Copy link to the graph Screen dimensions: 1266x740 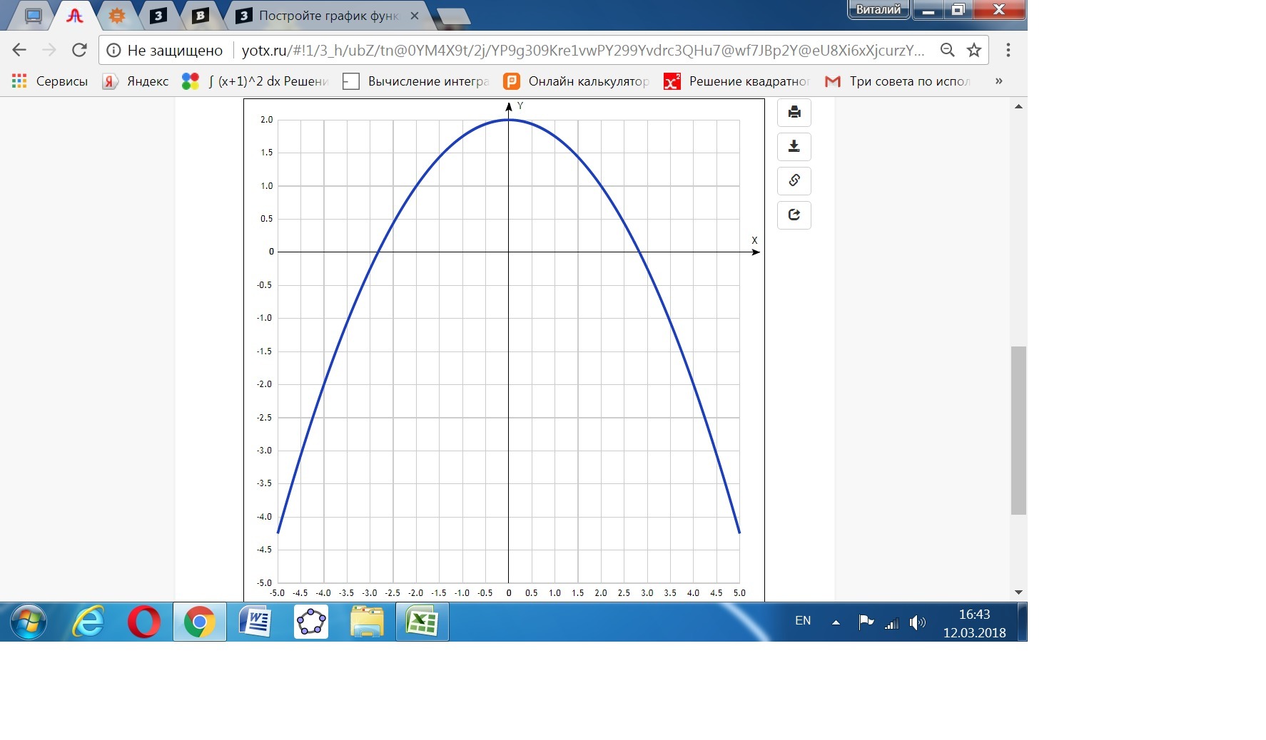tap(794, 181)
